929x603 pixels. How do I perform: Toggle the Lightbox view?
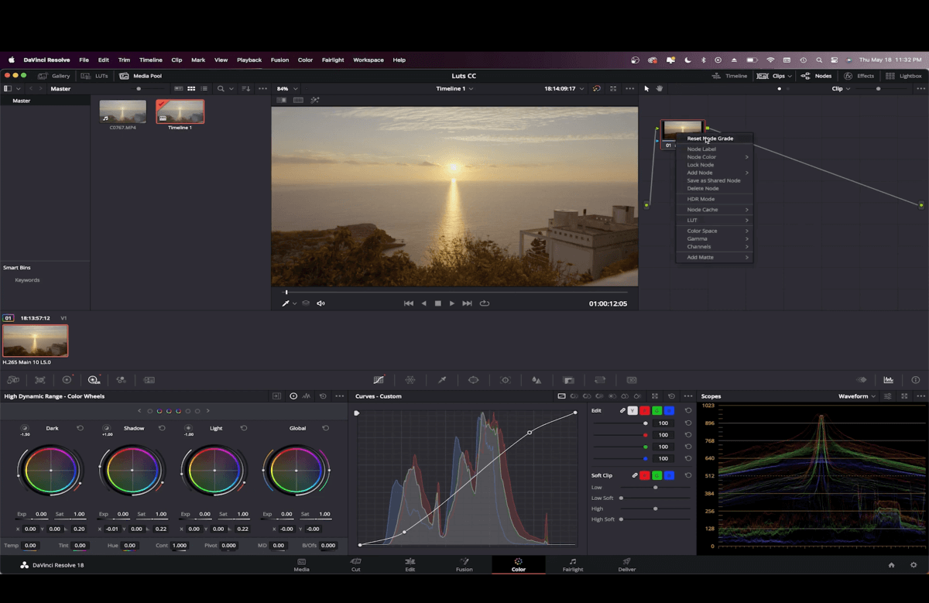click(x=904, y=76)
